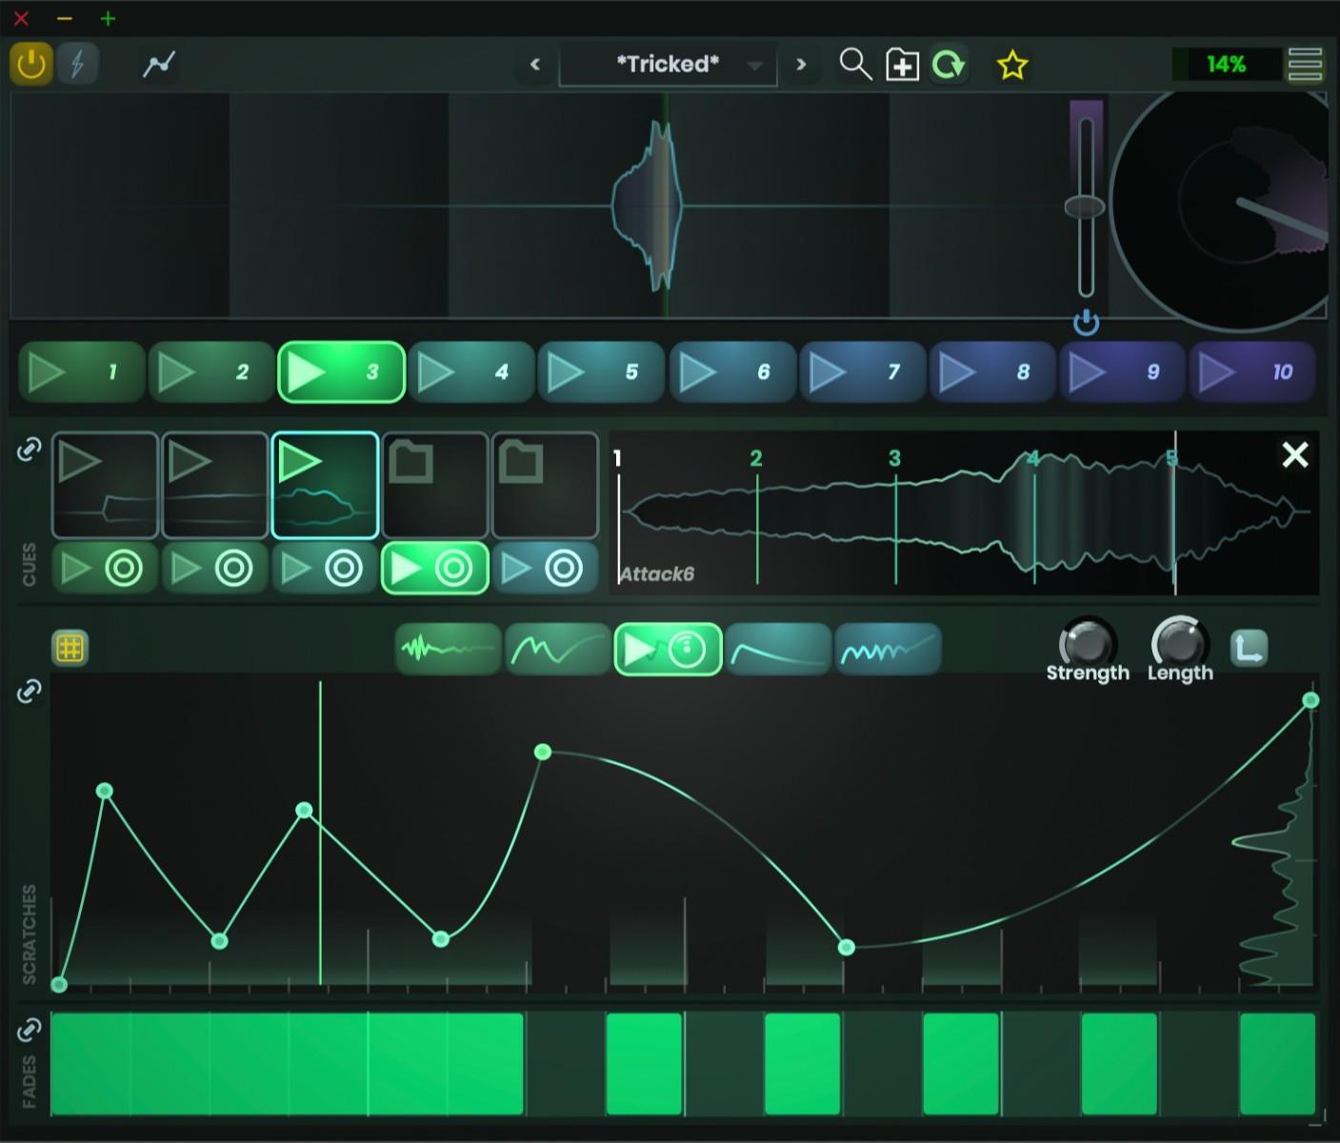Open the preset search magnifier
The image size is (1340, 1143).
854,65
